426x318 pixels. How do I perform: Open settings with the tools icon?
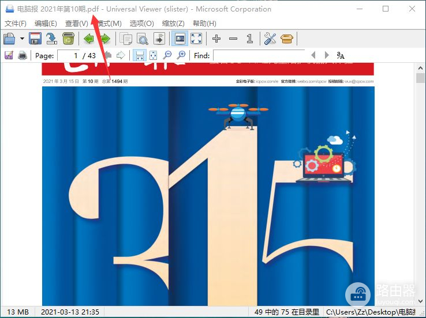point(270,39)
